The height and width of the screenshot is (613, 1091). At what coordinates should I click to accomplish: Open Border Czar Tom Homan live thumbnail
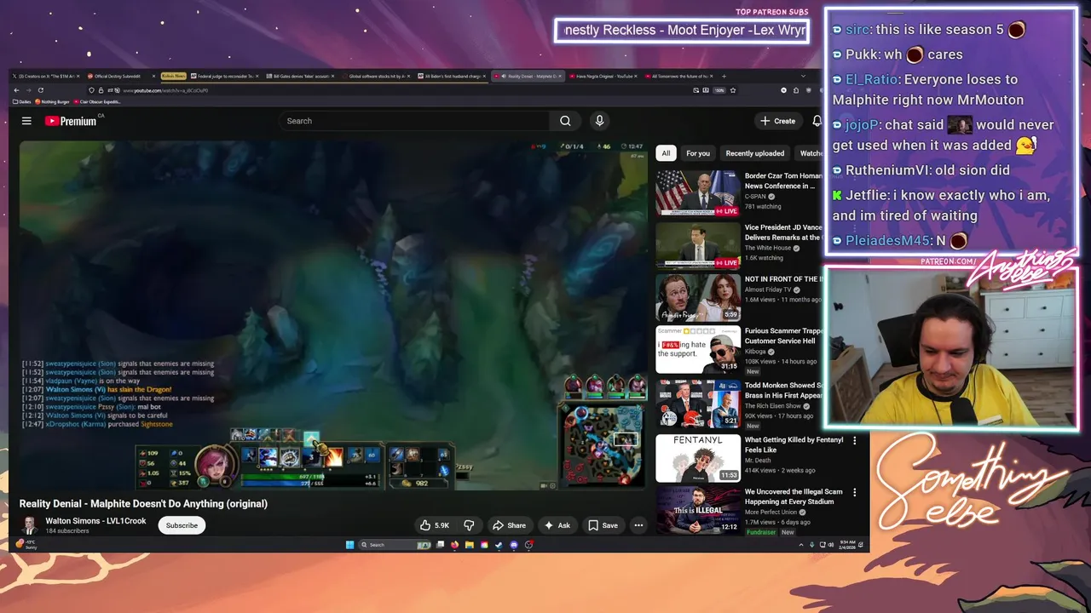click(698, 193)
